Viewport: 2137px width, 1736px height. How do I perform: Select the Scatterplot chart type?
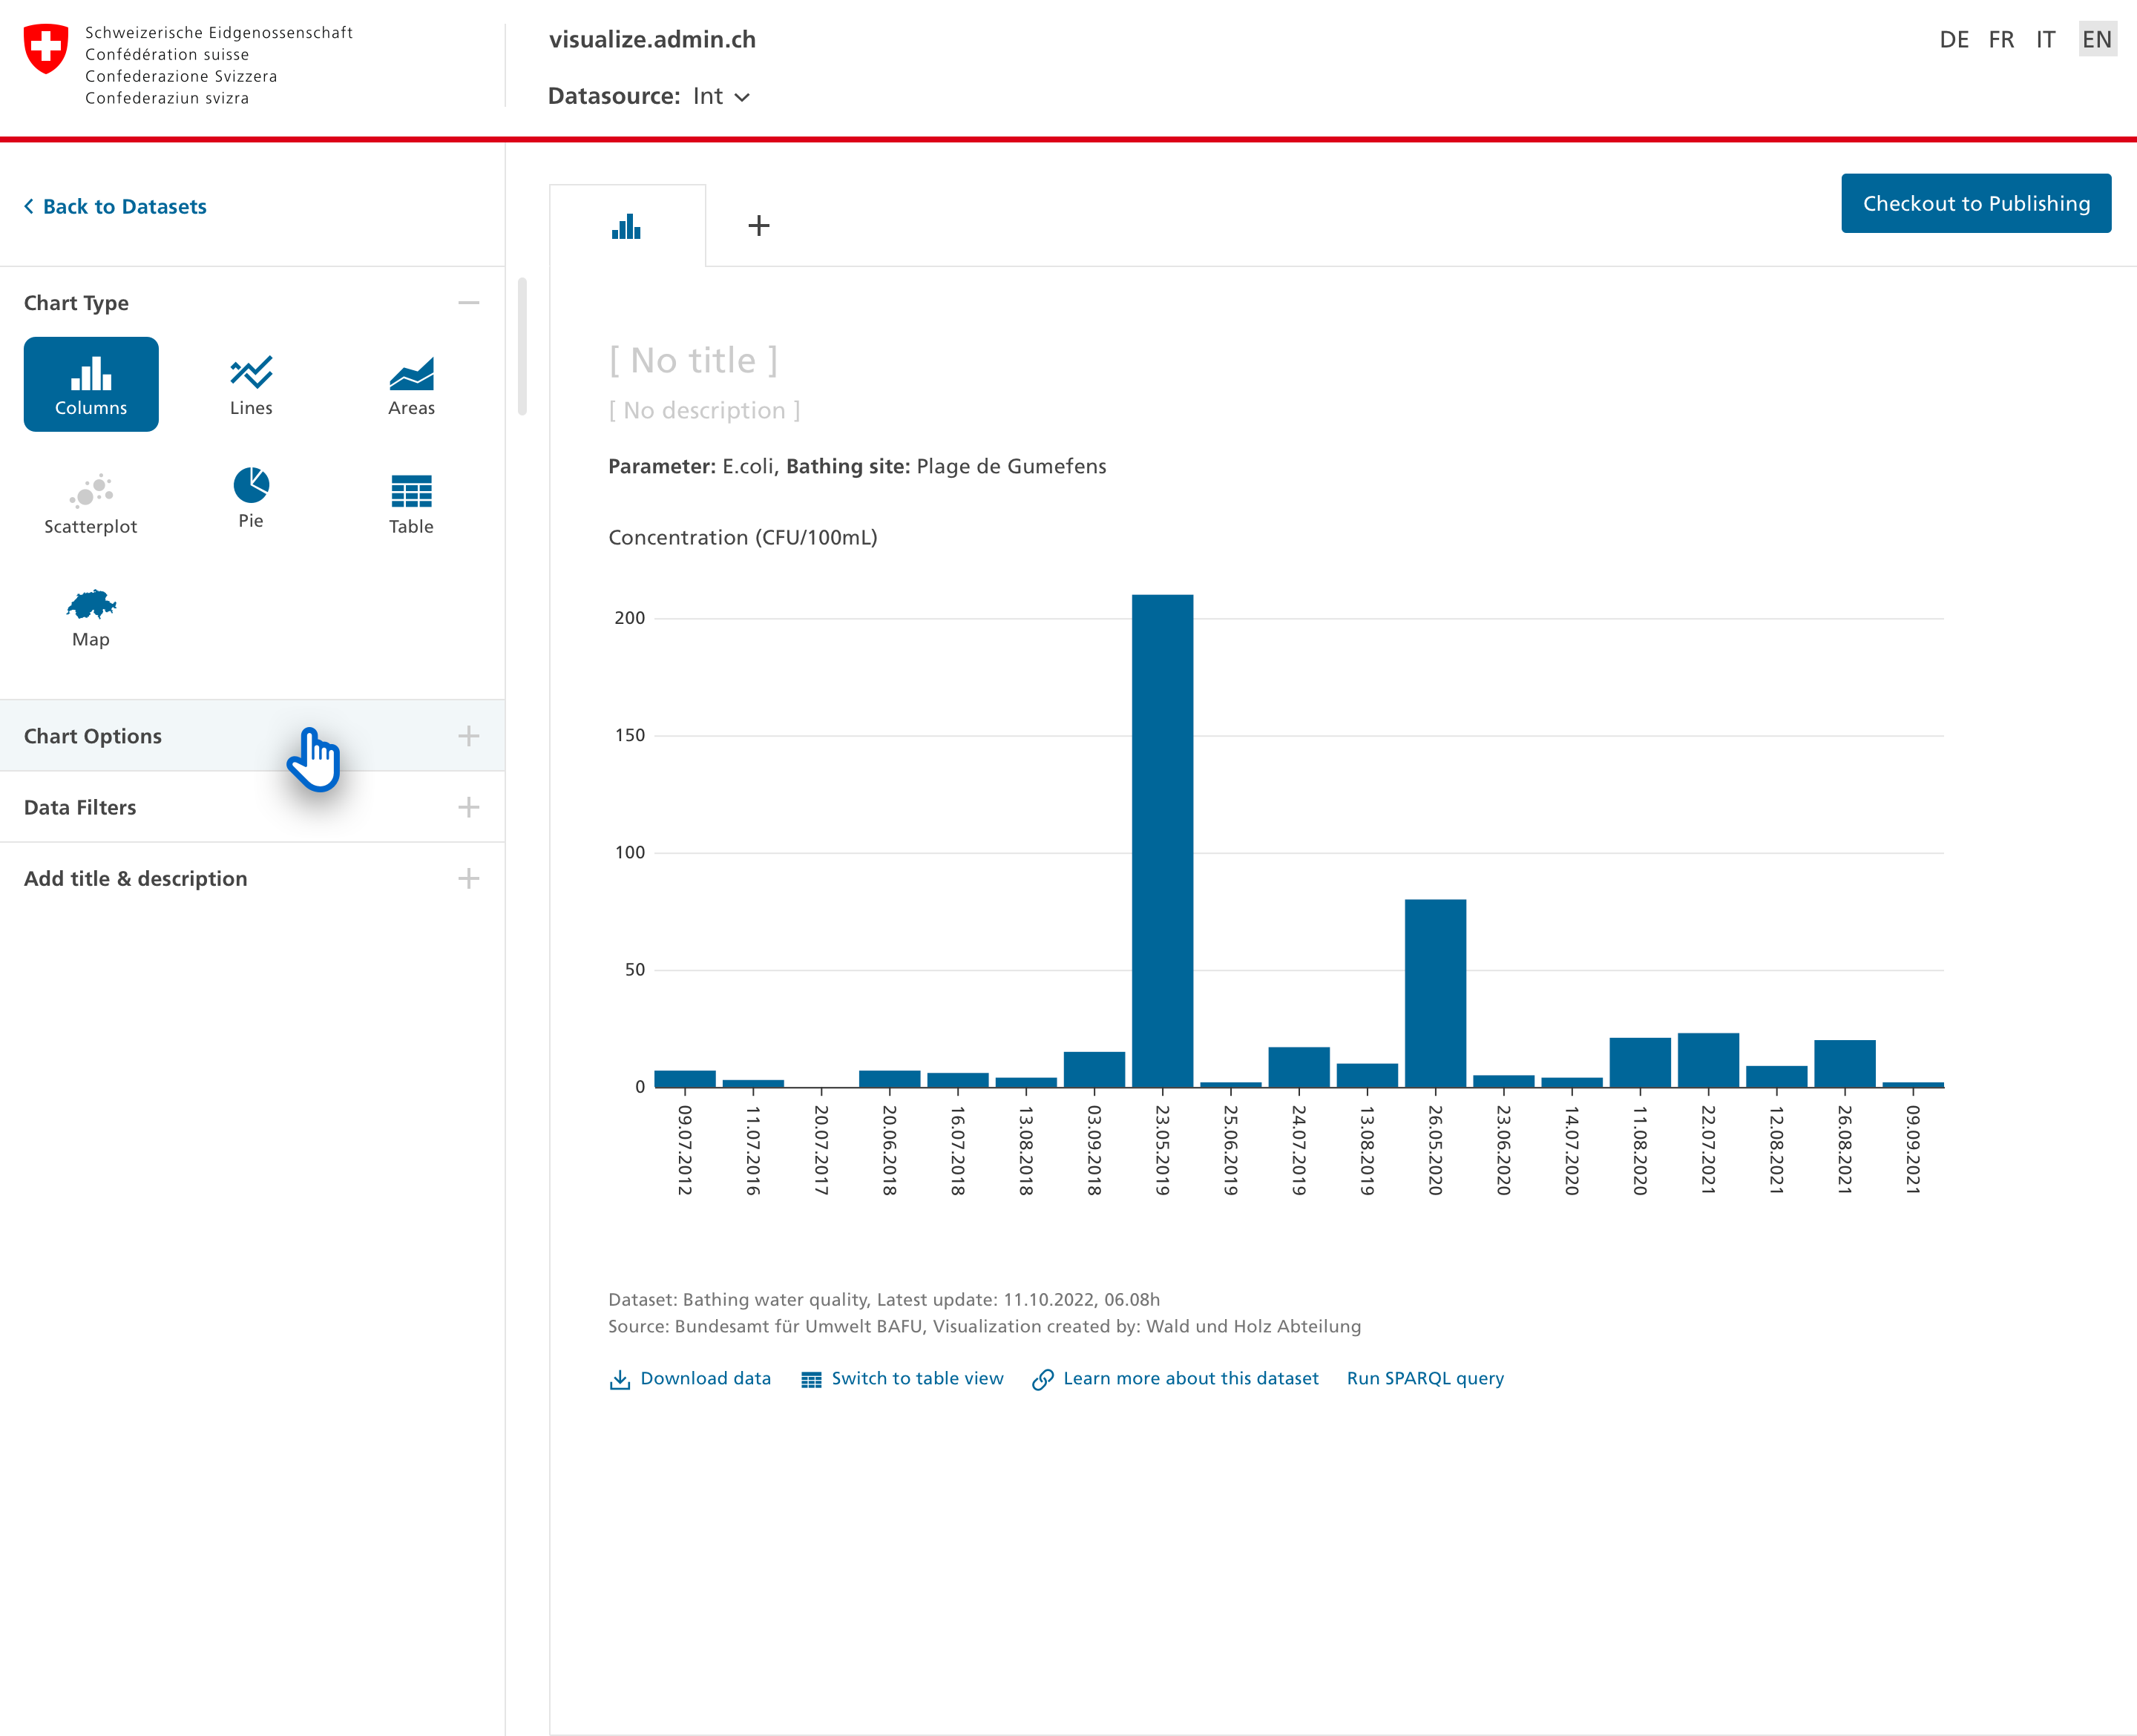[x=91, y=503]
